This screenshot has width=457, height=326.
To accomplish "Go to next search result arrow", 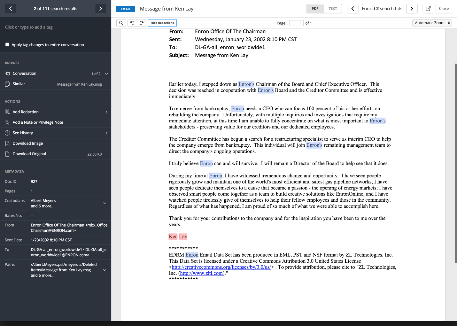I will click(x=101, y=9).
